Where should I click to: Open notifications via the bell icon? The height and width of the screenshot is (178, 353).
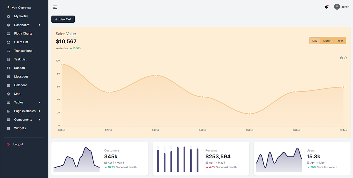pos(327,7)
